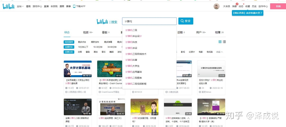Filter category to 电影
The image size is (286, 127).
[x=201, y=52]
